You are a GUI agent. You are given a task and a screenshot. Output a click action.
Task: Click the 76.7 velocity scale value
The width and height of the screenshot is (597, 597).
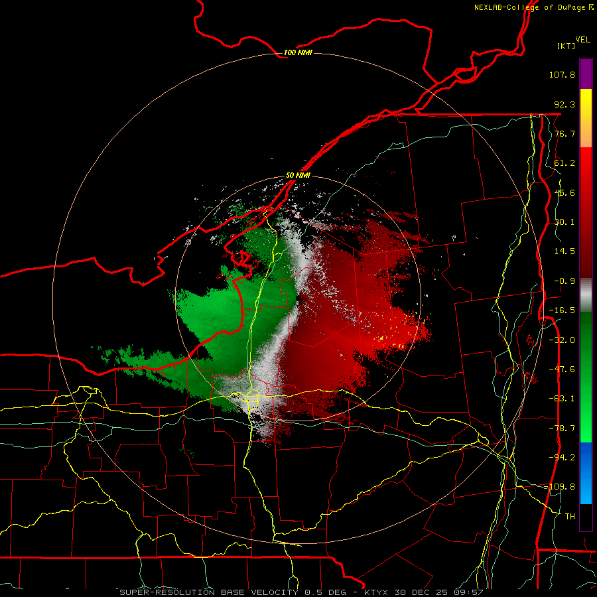point(564,133)
